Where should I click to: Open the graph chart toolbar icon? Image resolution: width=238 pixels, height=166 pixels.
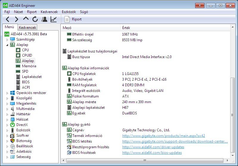pyautogui.click(x=54, y=19)
